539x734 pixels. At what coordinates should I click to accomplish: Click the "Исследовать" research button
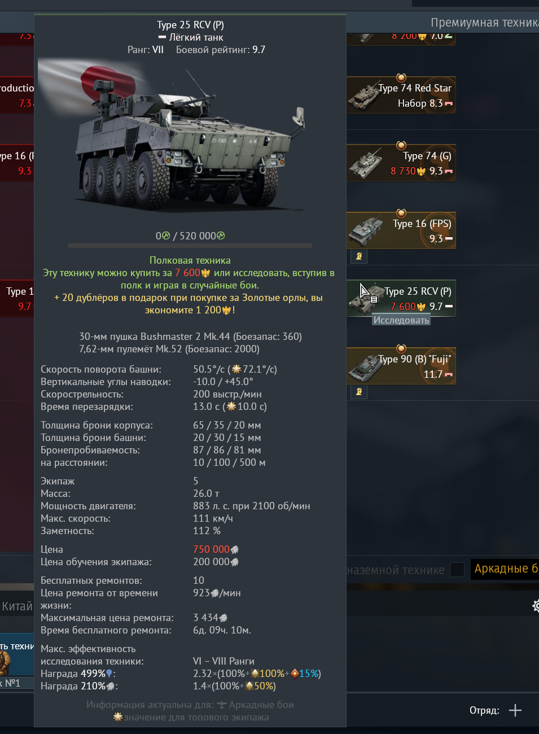pyautogui.click(x=401, y=320)
